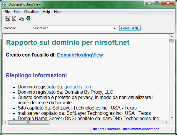The width and height of the screenshot is (177, 135).
Task: Click the horizontal scrollbar right arrow
Action: pos(167,122)
